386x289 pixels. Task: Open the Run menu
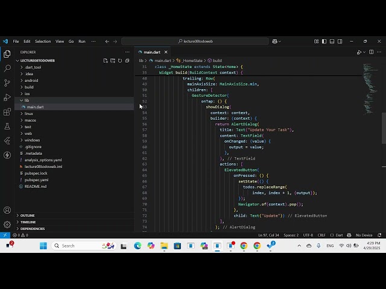click(82, 42)
